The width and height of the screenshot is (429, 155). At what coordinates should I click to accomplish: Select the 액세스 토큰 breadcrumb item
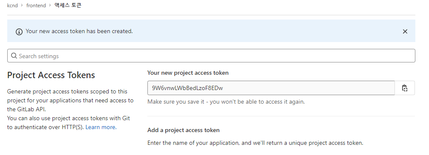point(68,5)
